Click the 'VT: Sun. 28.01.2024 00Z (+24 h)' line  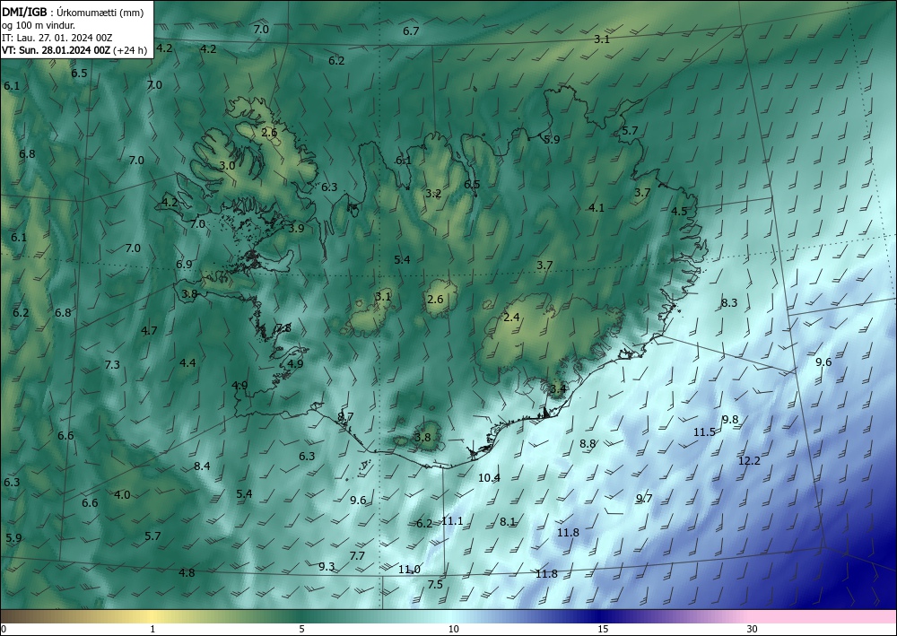pos(74,50)
